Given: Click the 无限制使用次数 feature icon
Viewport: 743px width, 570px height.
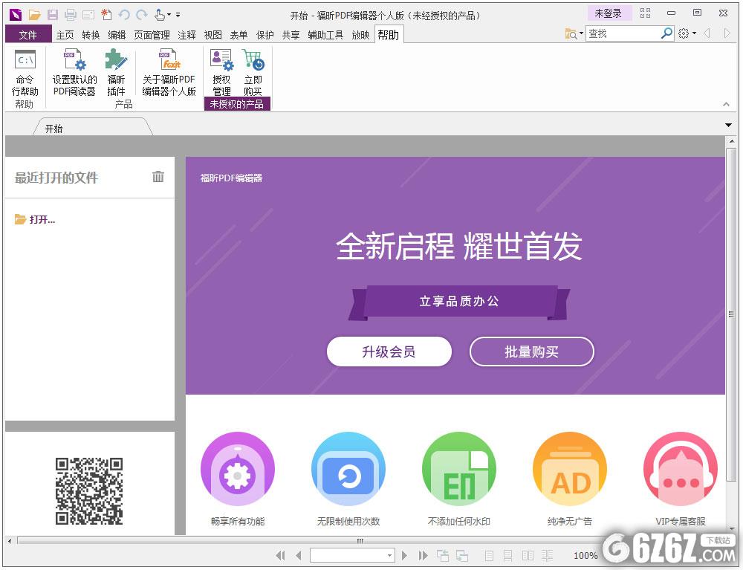Looking at the screenshot, I should point(348,469).
